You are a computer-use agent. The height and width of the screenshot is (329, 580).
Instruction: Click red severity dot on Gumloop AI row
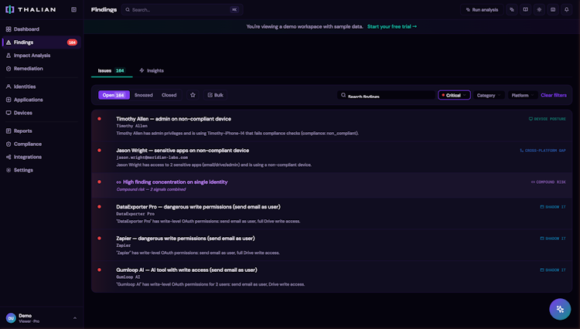100,270
